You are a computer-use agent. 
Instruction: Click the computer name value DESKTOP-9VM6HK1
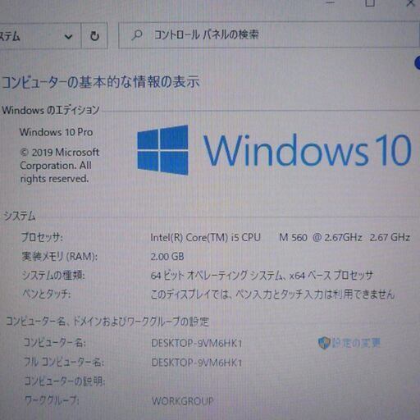pos(197,343)
